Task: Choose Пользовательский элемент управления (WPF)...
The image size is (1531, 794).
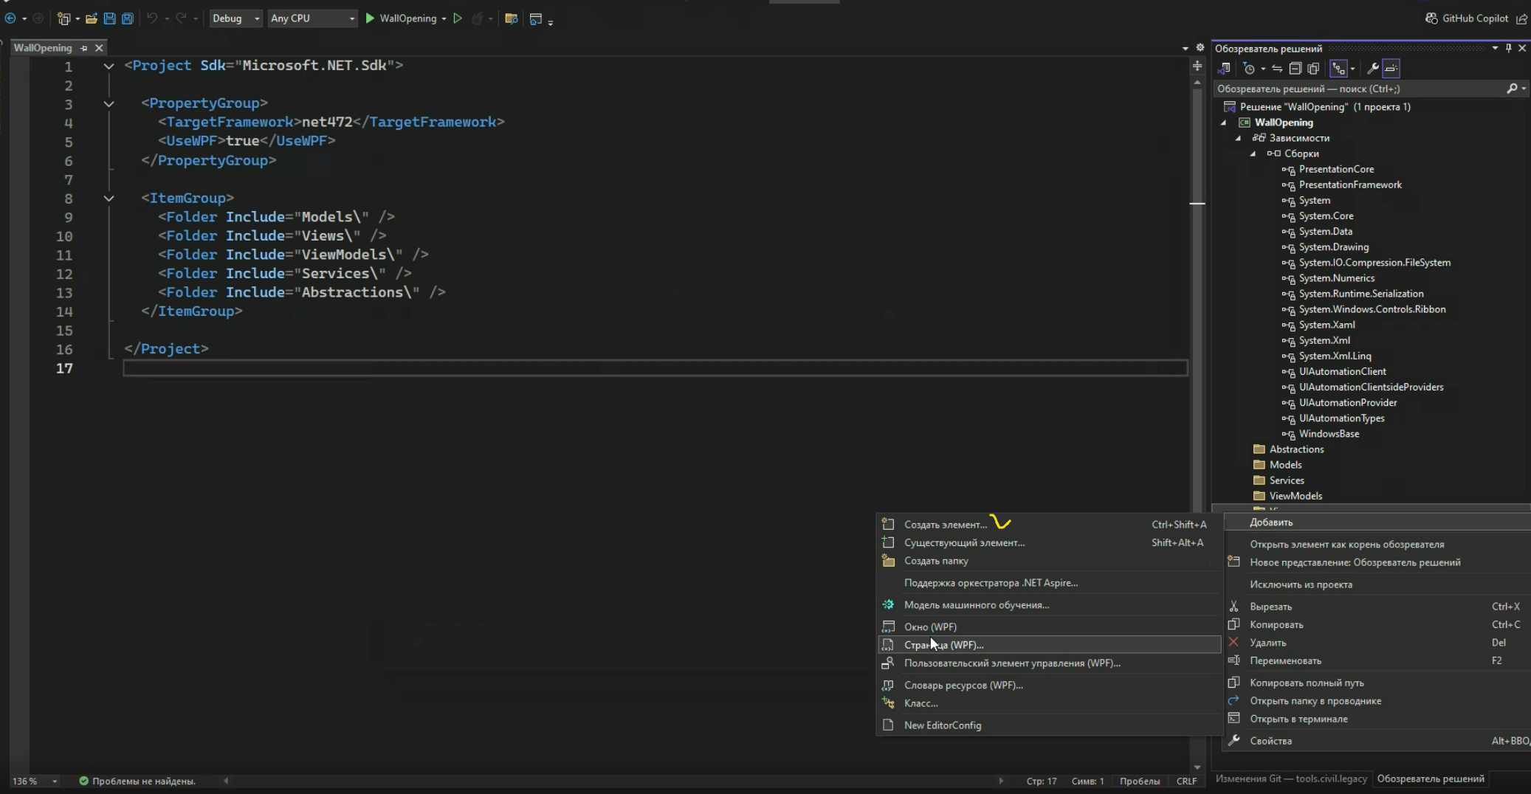Action: coord(1048,663)
